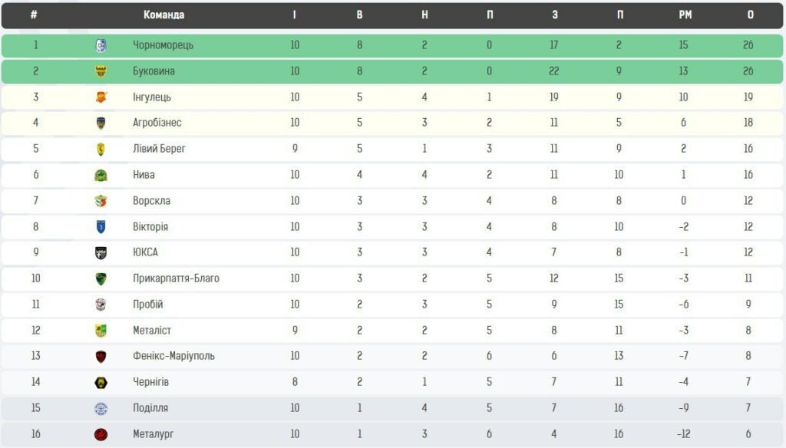
Task: Click the # rank column header
Action: (x=35, y=15)
